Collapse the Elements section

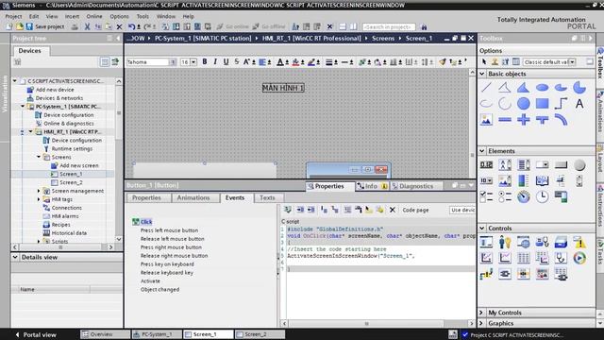point(482,151)
